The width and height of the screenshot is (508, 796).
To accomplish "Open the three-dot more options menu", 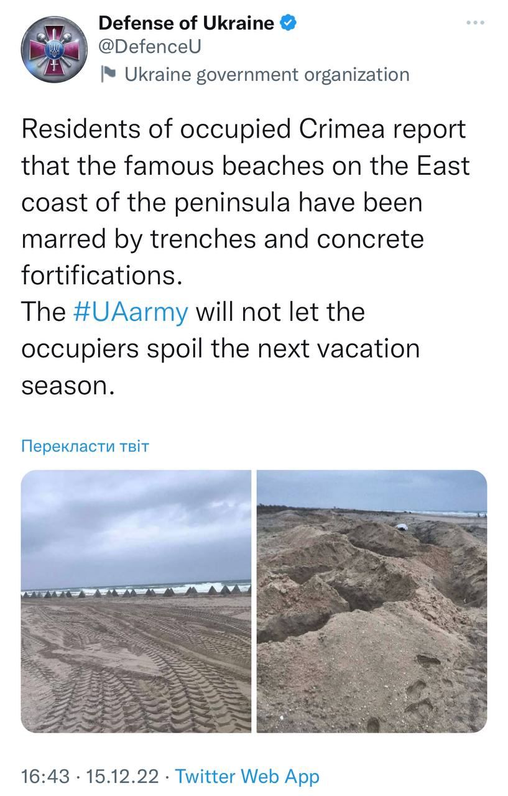I will [x=475, y=23].
